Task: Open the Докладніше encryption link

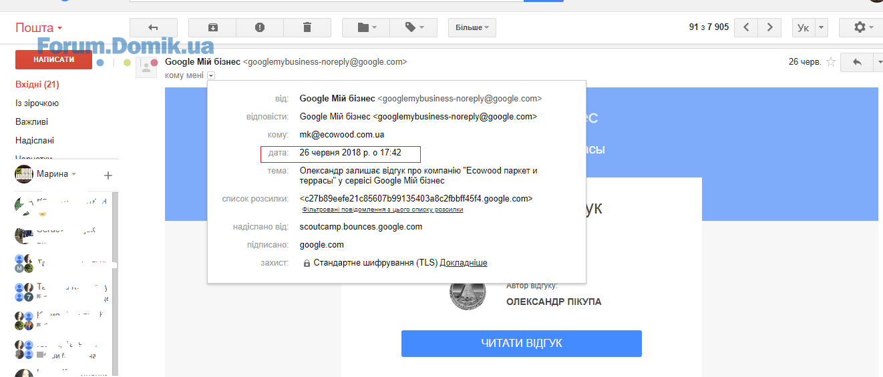Action: tap(464, 263)
